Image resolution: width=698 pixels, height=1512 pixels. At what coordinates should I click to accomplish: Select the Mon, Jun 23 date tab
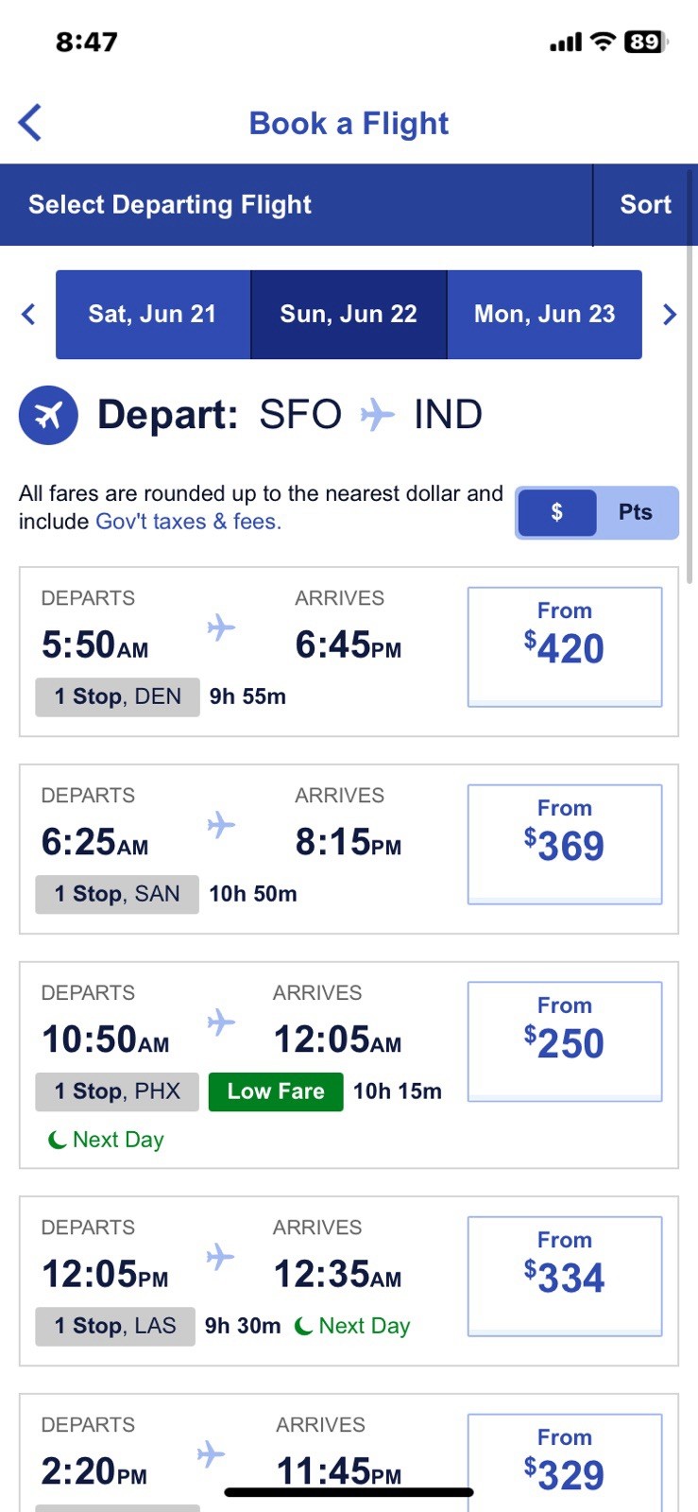click(x=545, y=315)
